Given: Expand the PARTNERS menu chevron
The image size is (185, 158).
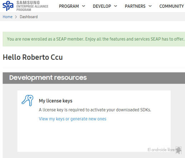Looking at the screenshot, I should (150, 6).
